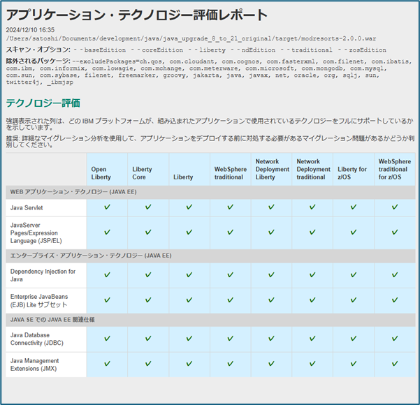The image size is (420, 405).
Task: Click the Dependency Injection checkmark under the plain Liberty column
Action: point(189,274)
